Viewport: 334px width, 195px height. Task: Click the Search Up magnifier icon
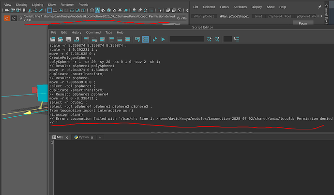pos(217,39)
